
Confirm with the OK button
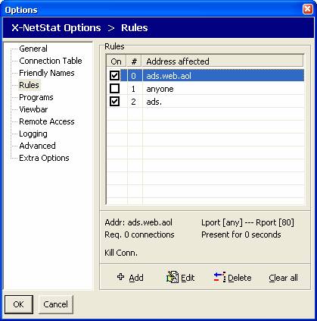19,304
